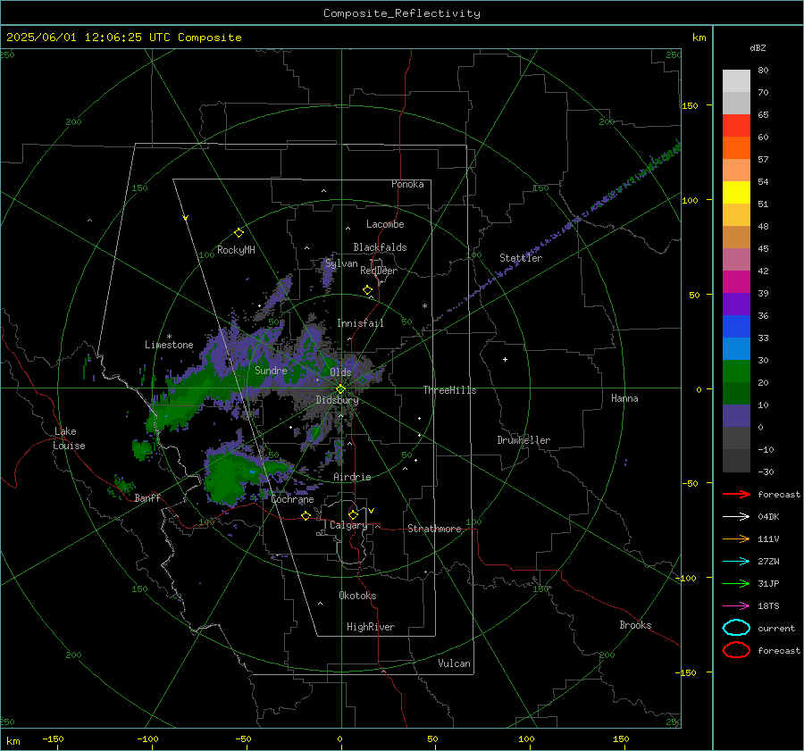
Task: Click the white 04DK arrow icon
Action: click(x=736, y=517)
